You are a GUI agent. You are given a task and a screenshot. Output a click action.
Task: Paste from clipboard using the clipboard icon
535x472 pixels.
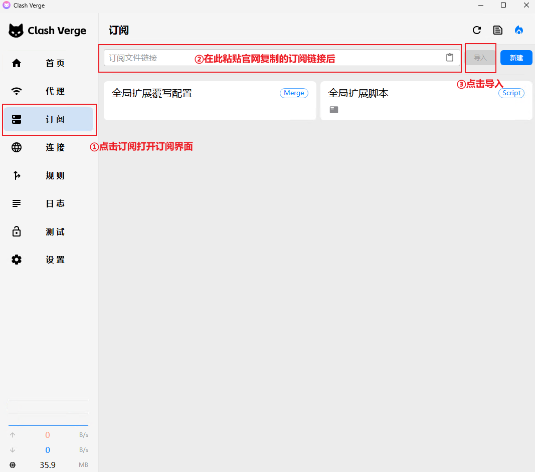pos(450,58)
